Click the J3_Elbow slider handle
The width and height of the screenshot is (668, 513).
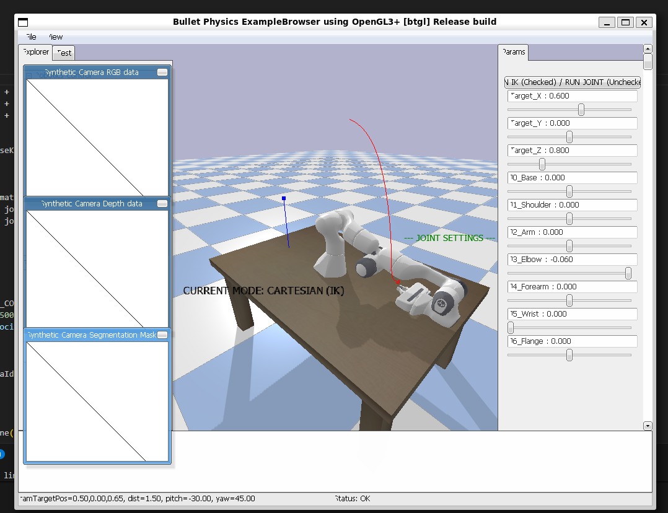(628, 273)
